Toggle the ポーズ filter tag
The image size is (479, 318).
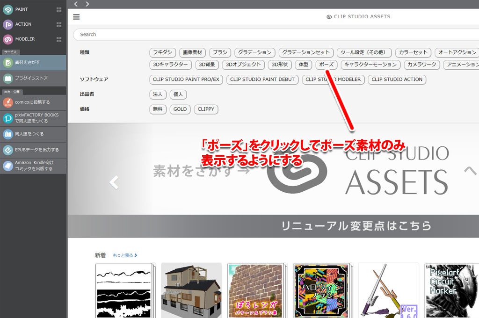pyautogui.click(x=326, y=65)
